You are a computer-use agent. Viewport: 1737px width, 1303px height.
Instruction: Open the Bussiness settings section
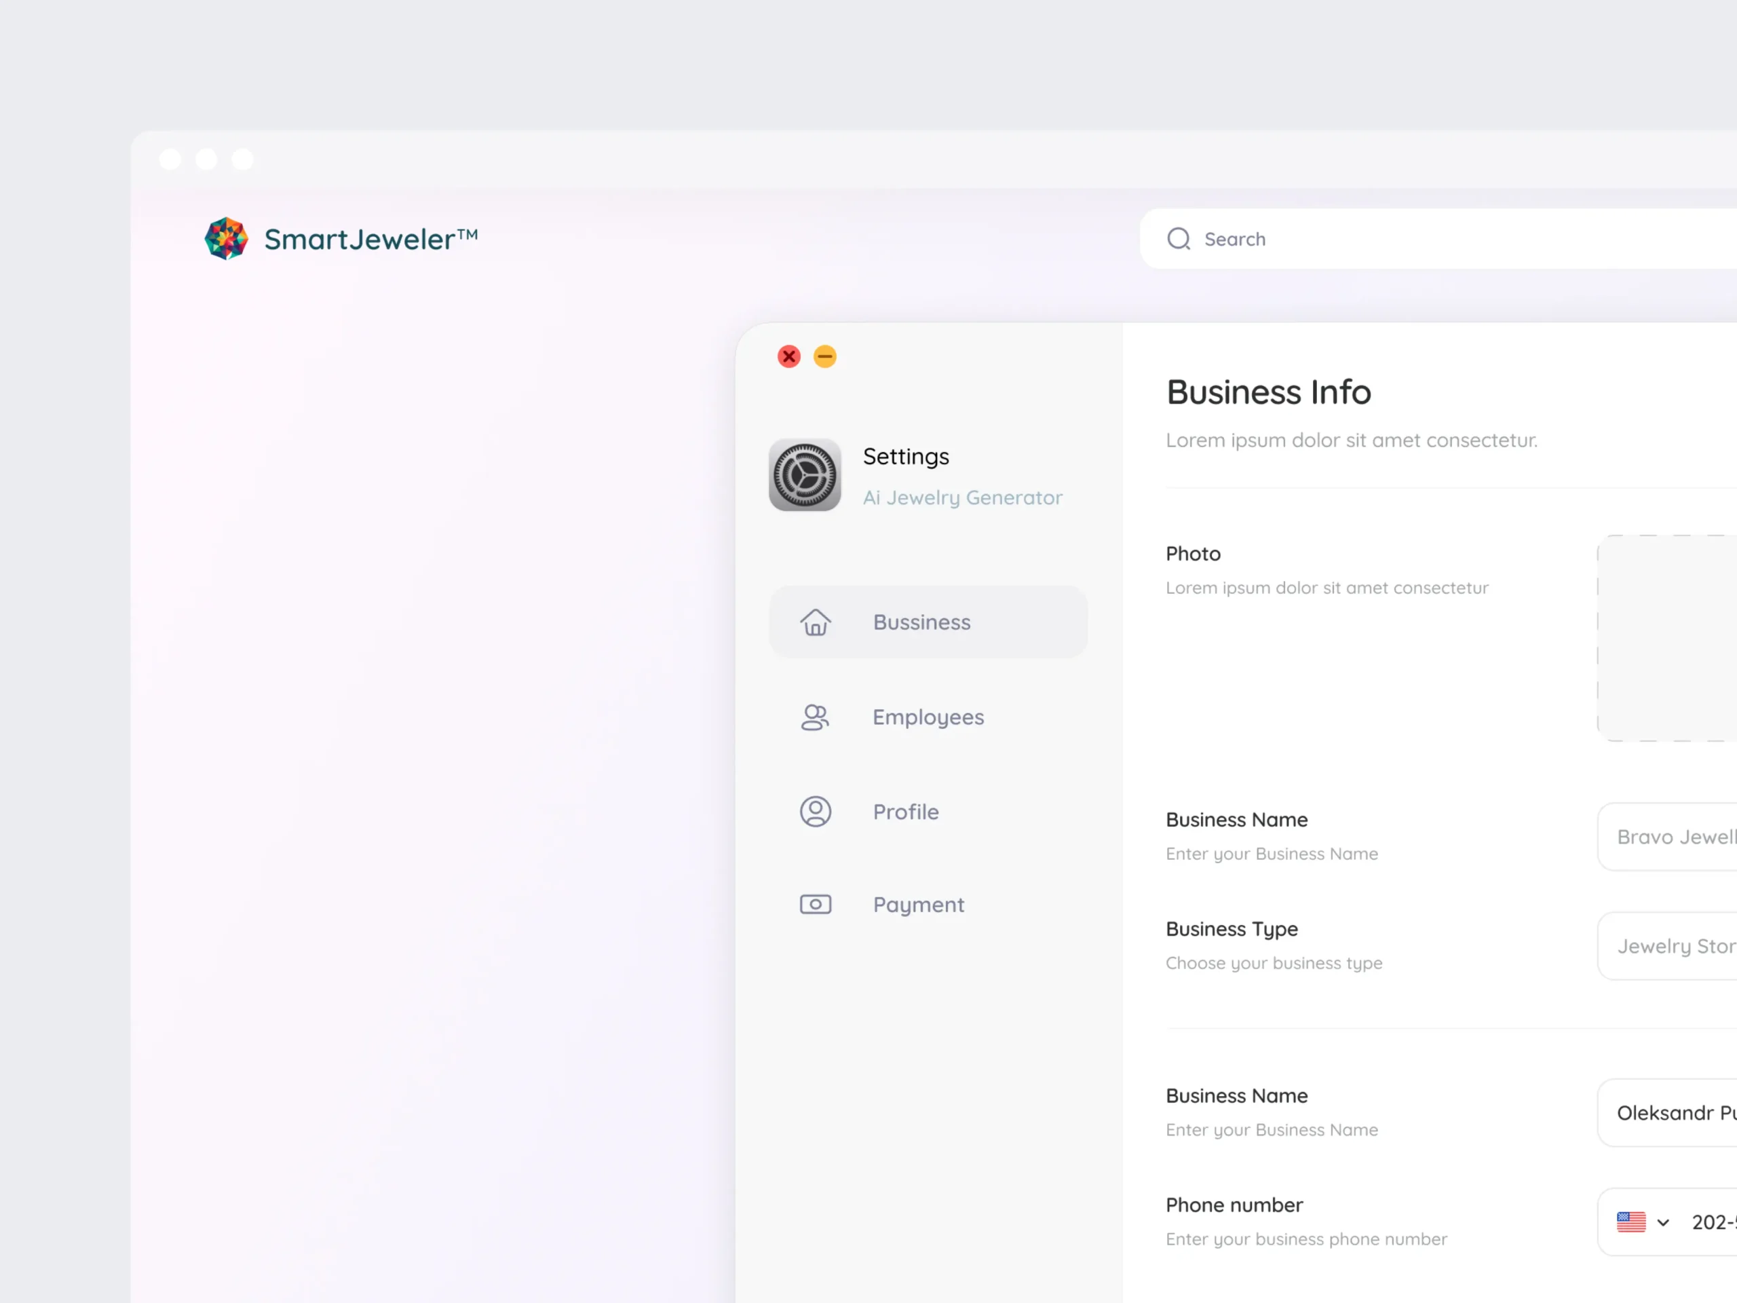coord(922,622)
